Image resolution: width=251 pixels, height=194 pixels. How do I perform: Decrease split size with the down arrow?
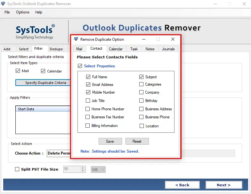pyautogui.click(x=83, y=171)
